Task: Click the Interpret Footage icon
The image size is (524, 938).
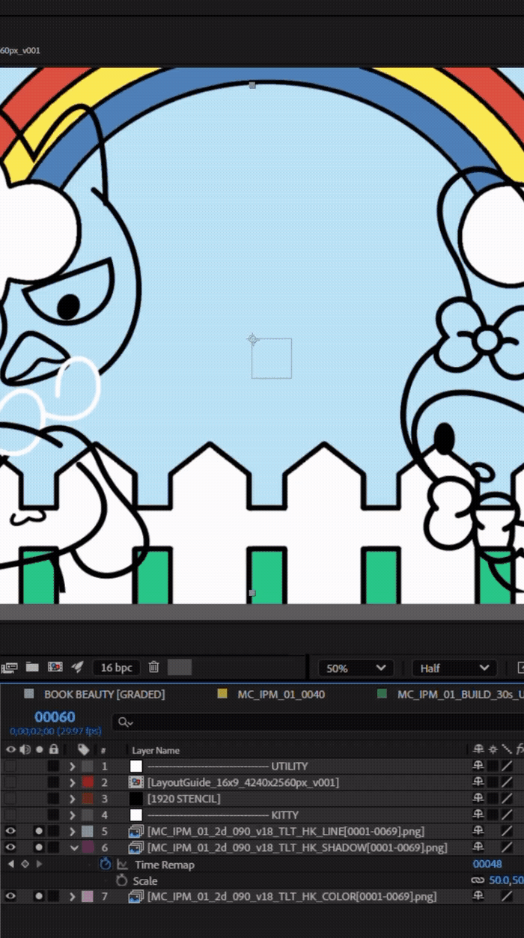Action: click(x=9, y=667)
